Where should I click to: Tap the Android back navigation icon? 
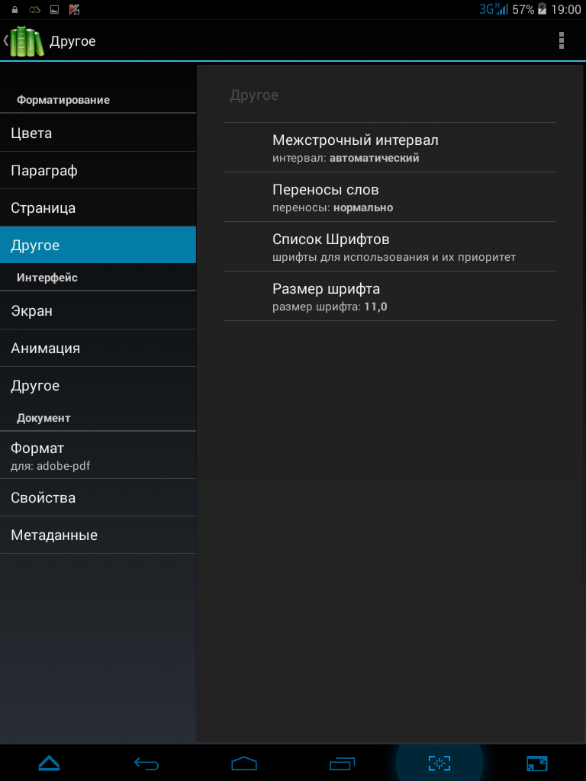coord(146,763)
